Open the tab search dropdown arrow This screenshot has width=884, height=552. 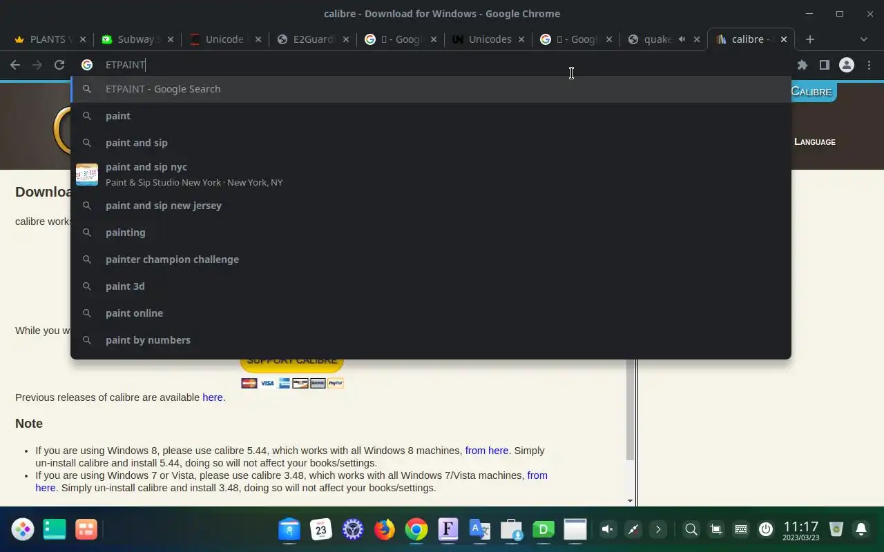pyautogui.click(x=864, y=39)
